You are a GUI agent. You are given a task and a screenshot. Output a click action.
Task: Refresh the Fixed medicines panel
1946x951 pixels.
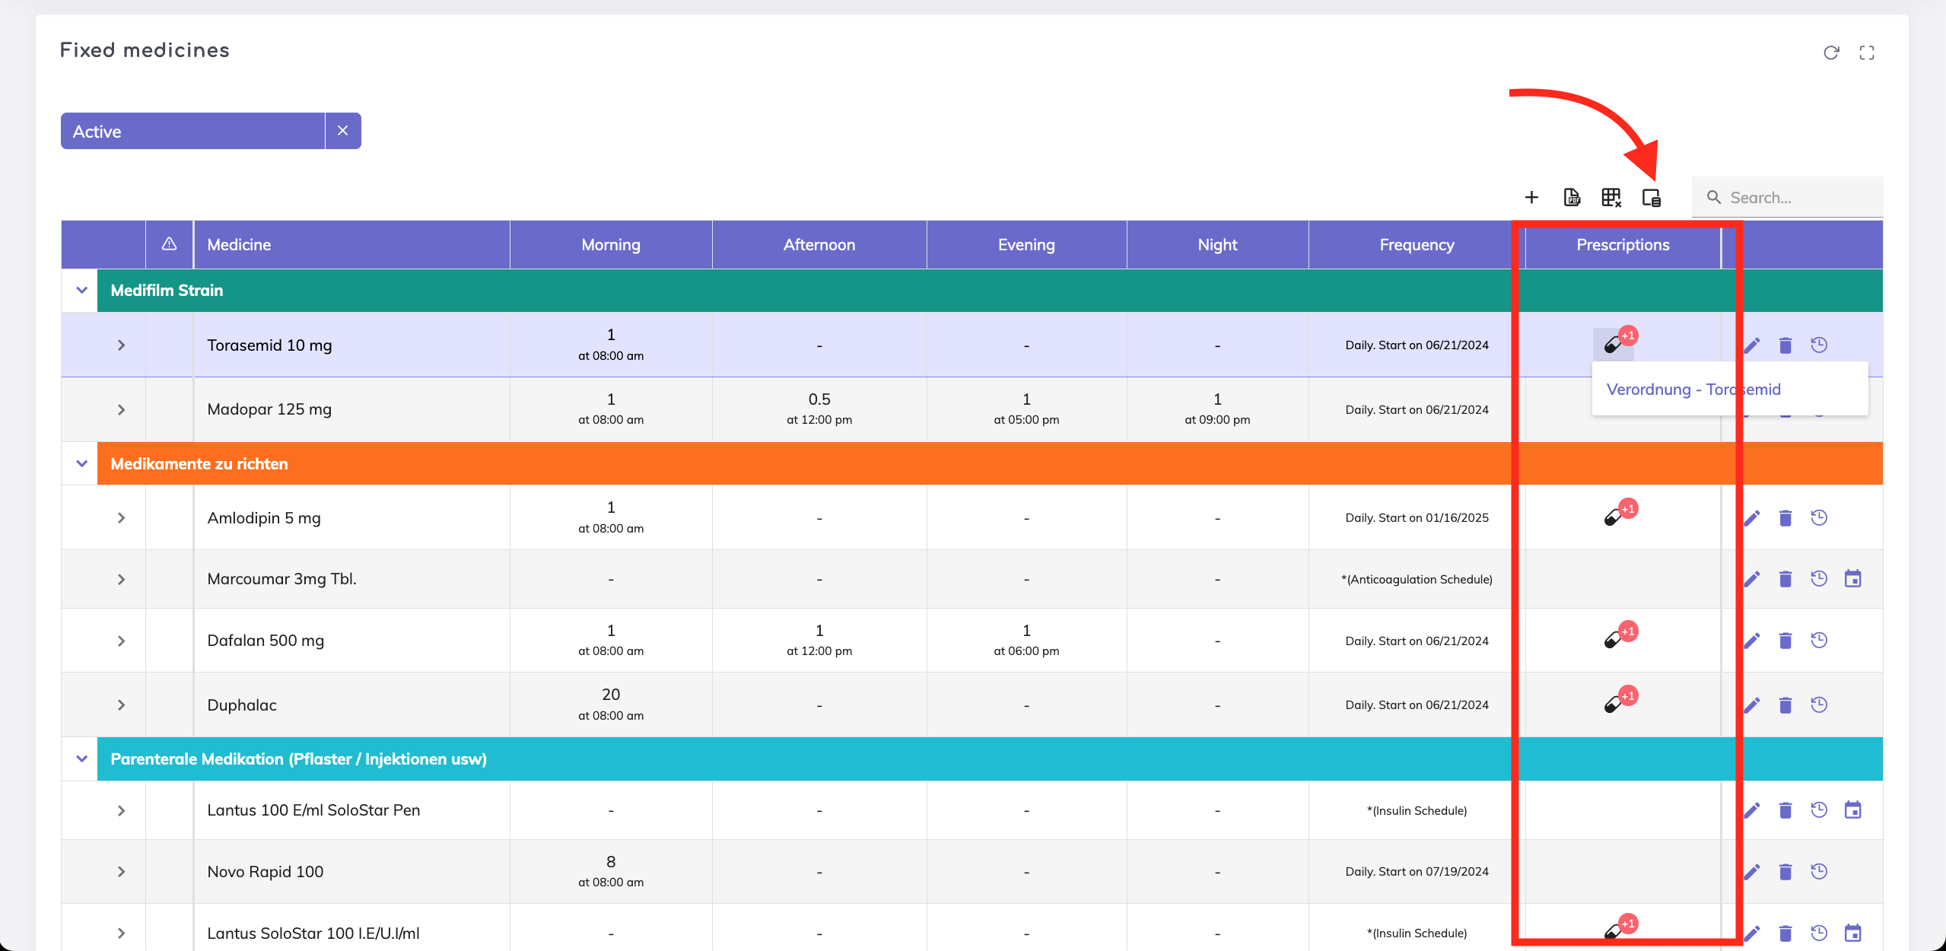pos(1831,52)
